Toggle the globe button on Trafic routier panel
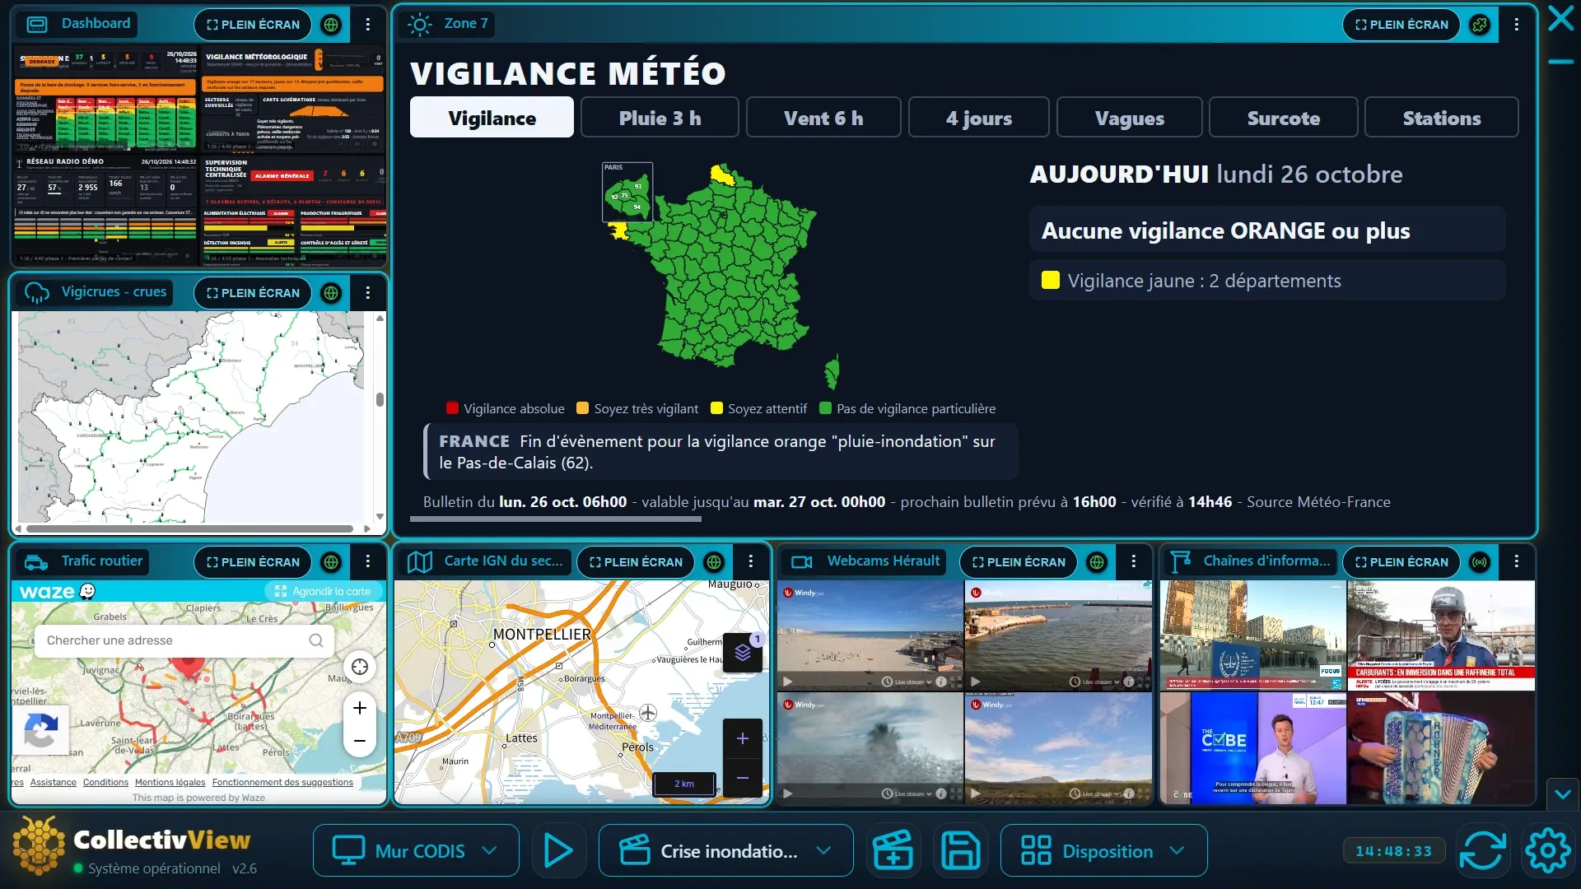 [x=331, y=562]
